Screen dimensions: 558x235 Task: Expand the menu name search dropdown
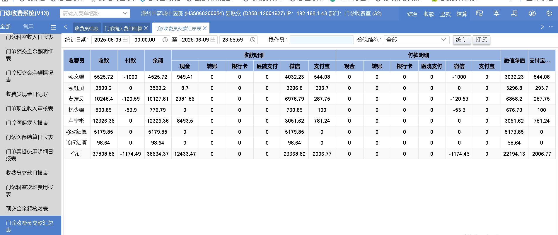click(125, 13)
